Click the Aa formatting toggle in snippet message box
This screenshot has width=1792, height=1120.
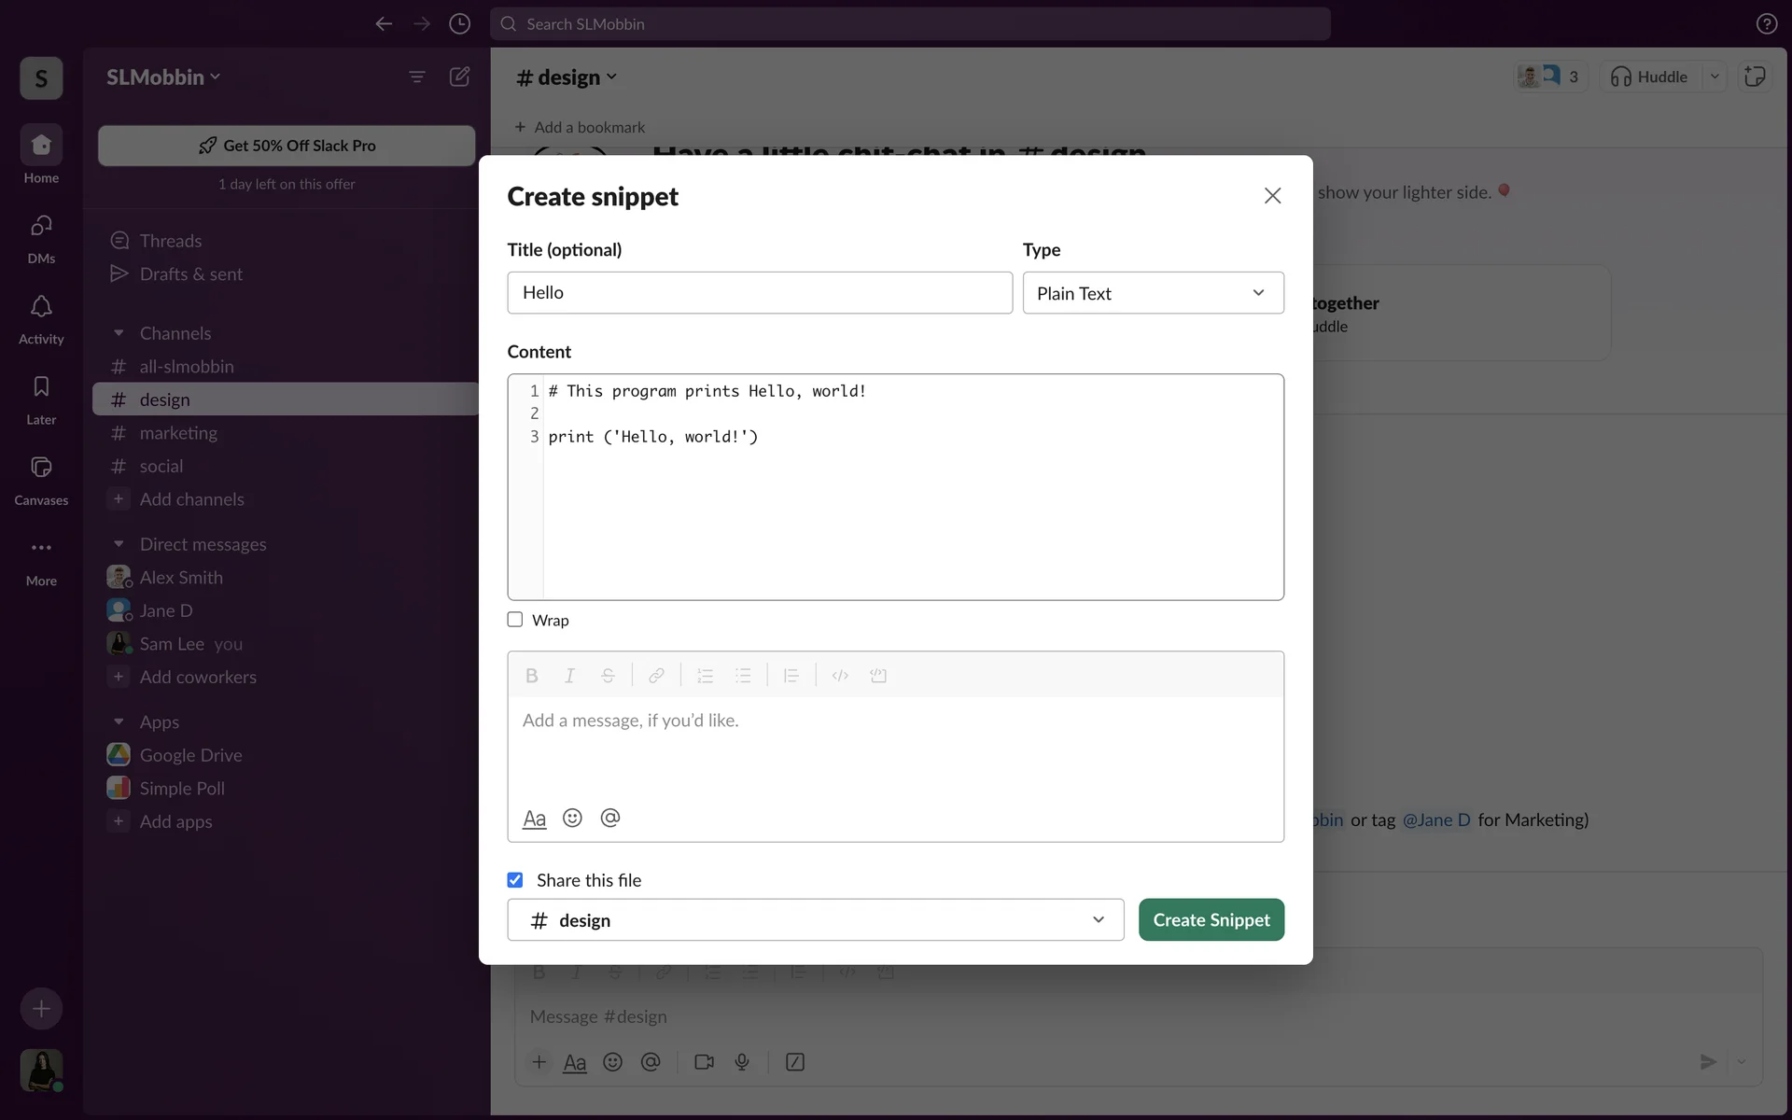coord(534,819)
